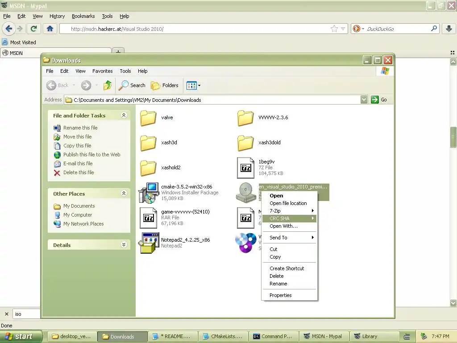
Task: Open the Explorer address bar dropdown
Action: [364, 100]
